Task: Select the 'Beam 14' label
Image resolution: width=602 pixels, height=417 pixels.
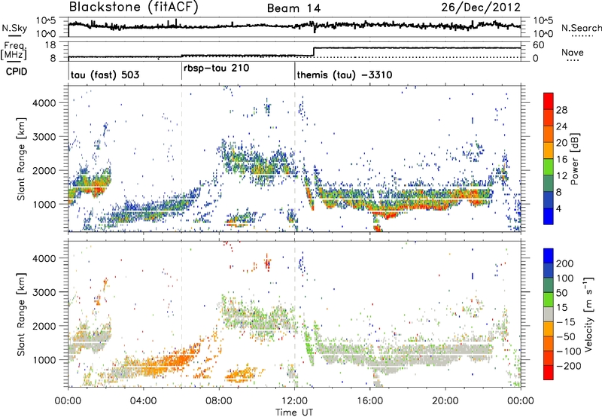Action: click(293, 8)
